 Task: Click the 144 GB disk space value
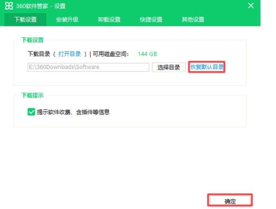(147, 54)
